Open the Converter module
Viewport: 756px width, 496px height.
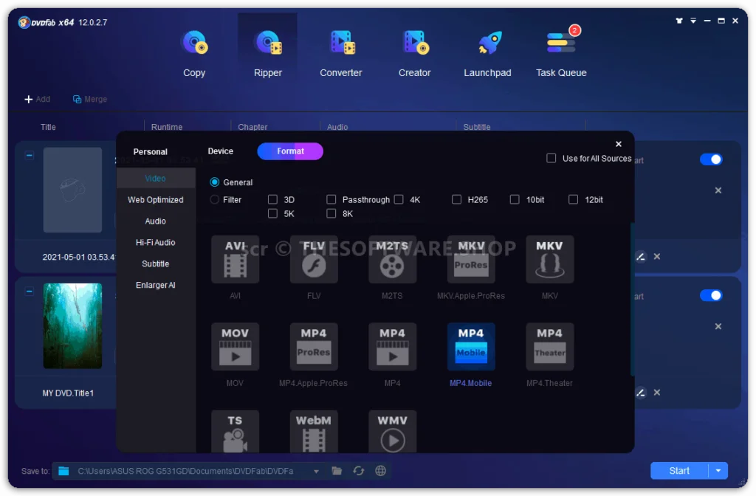click(341, 52)
